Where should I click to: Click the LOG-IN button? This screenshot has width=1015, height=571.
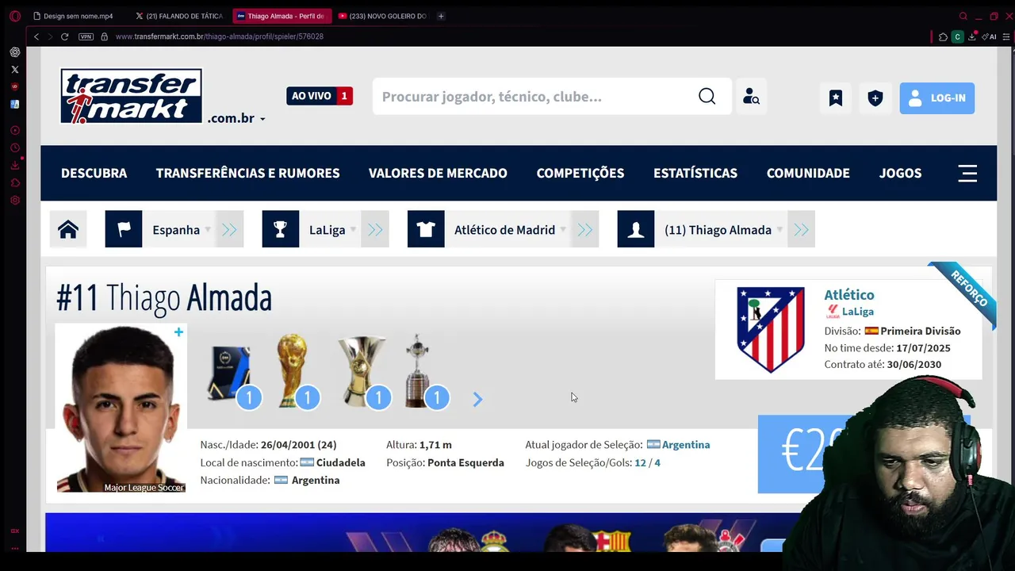936,98
